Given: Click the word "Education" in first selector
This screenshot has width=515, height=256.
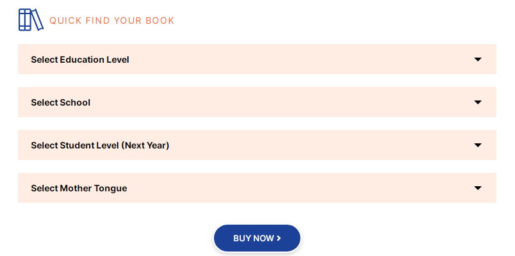Looking at the screenshot, I should click(83, 60).
